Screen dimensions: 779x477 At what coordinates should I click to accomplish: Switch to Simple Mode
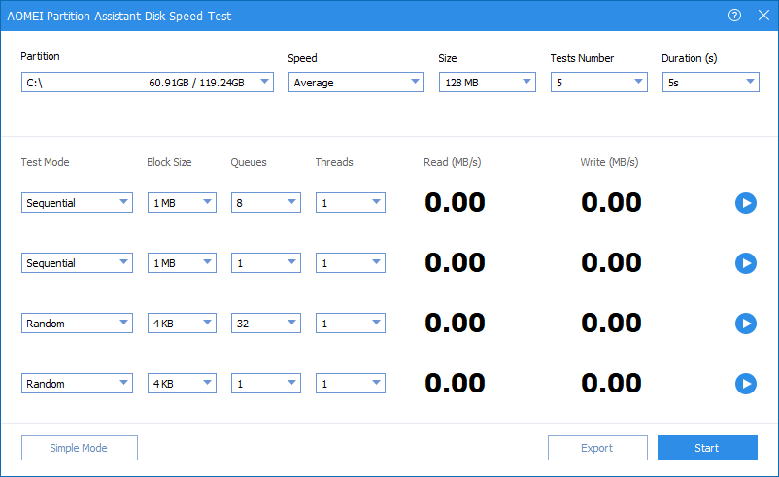click(80, 448)
